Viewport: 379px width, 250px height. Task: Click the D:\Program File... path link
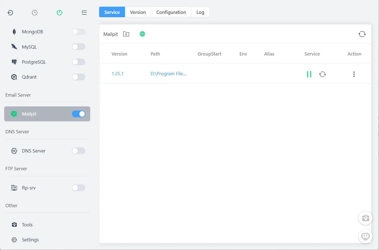pos(168,74)
